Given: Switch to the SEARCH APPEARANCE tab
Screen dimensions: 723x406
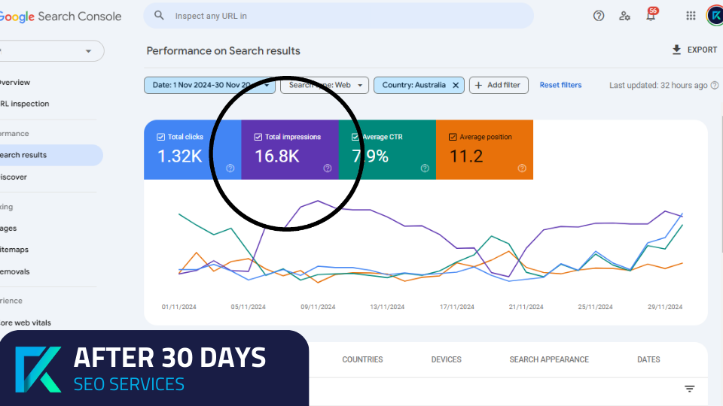Looking at the screenshot, I should 549,359.
